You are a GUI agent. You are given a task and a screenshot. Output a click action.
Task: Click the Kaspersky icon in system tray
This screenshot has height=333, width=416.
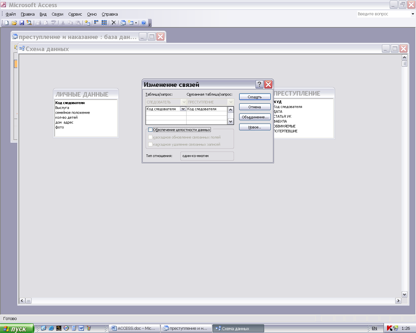389,328
